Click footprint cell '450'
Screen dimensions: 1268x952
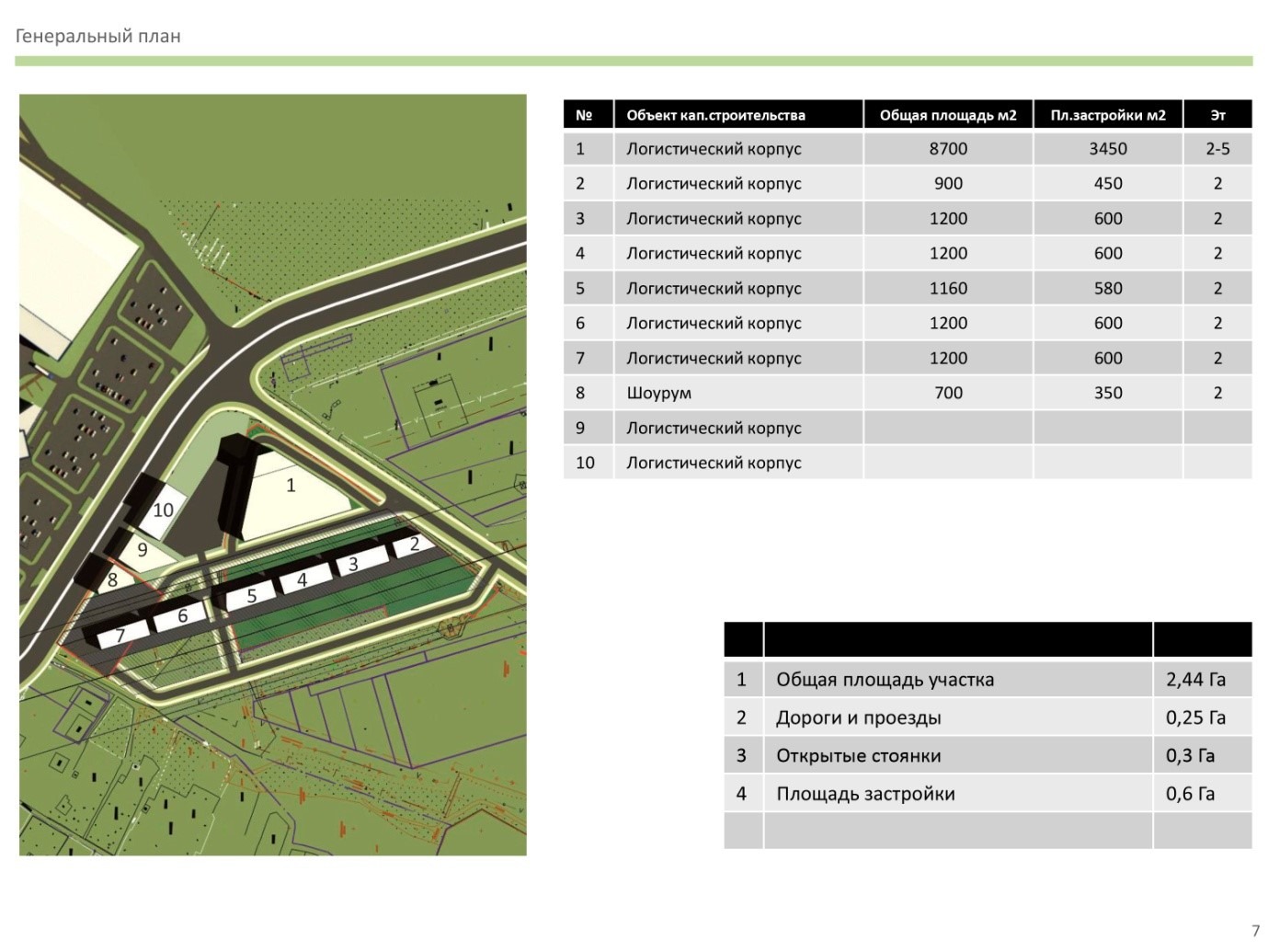[x=1108, y=183]
